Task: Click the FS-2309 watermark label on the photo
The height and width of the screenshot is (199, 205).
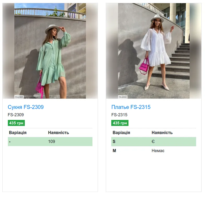Action: [x=19, y=97]
